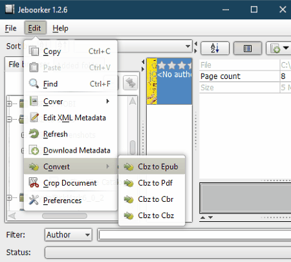291x262 pixels.
Task: Click the gray image preview panel
Action: click(x=246, y=198)
